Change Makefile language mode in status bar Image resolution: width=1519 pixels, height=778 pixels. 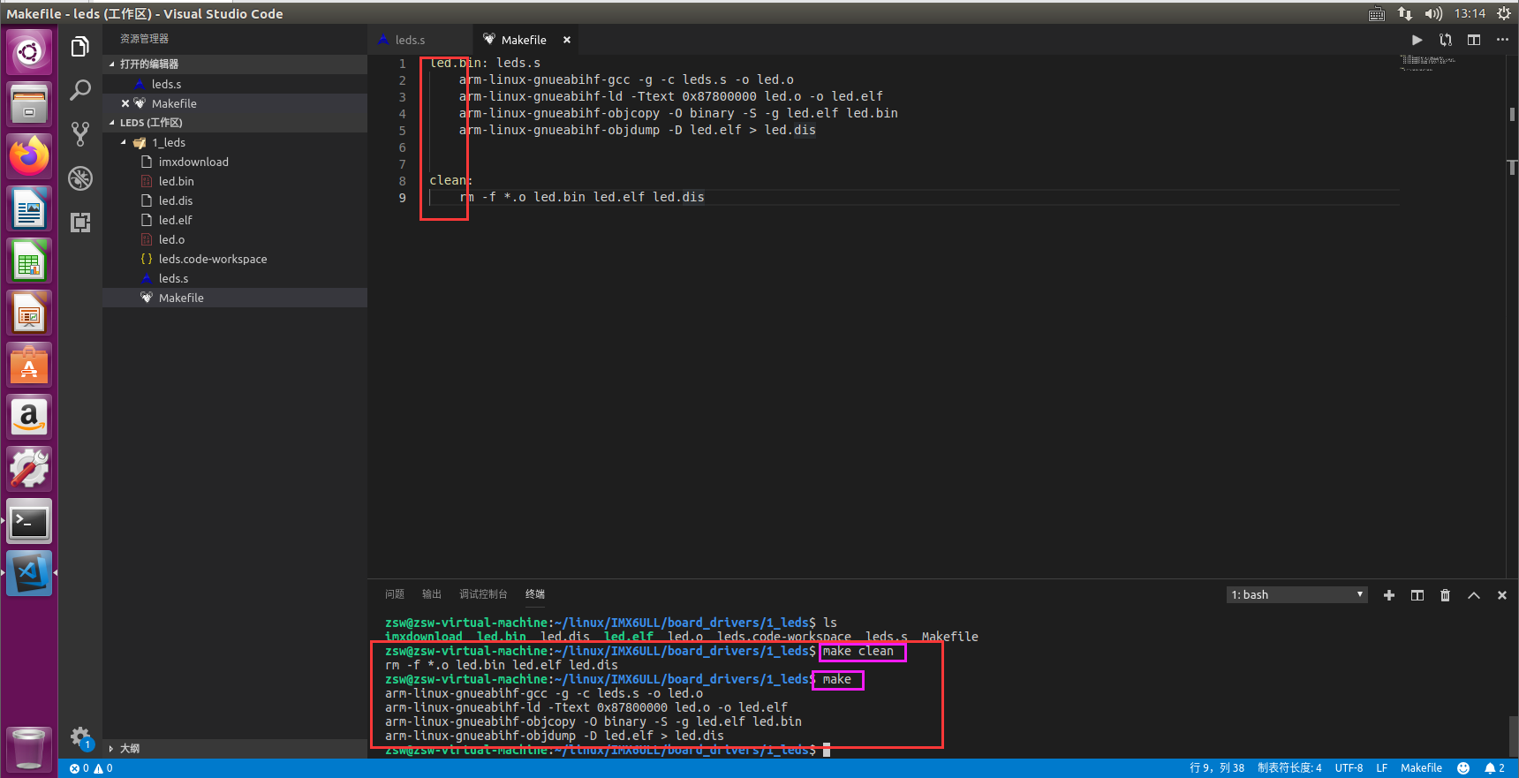[1421, 768]
